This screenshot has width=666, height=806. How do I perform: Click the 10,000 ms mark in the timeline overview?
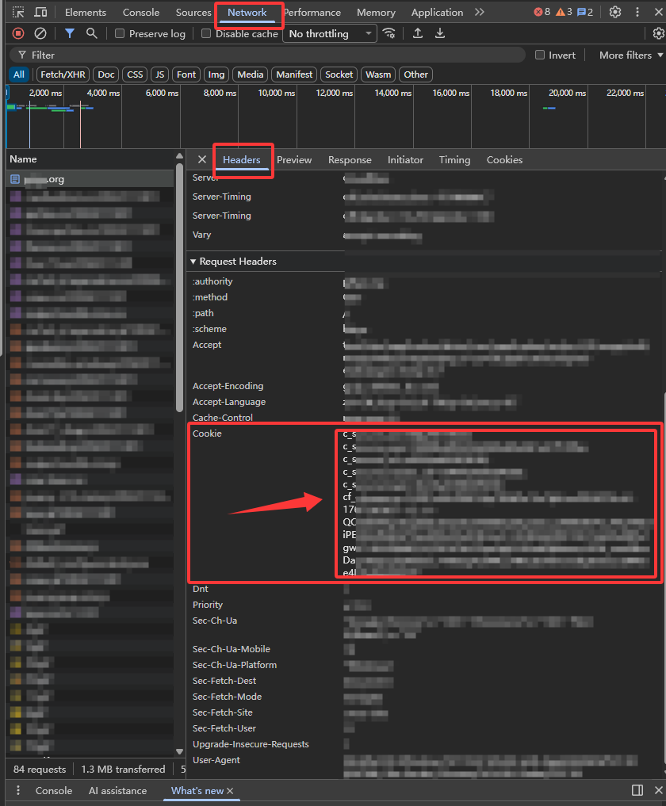point(277,93)
